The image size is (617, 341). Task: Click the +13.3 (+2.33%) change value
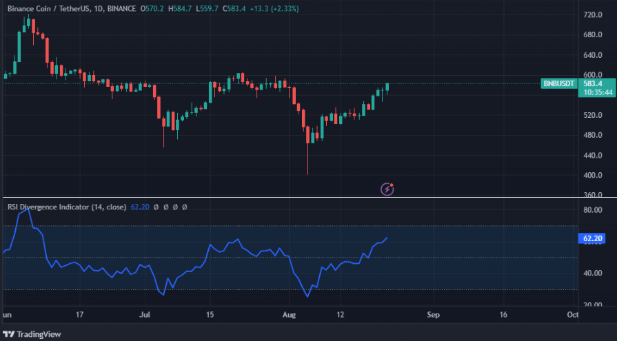[274, 9]
